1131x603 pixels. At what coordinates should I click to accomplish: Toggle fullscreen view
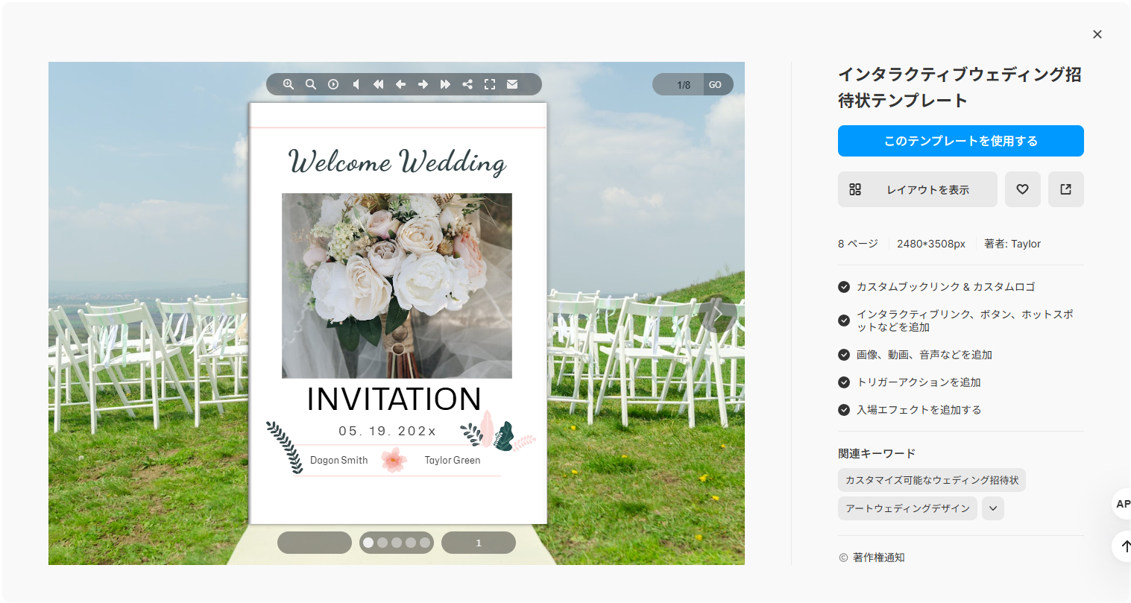pos(490,84)
